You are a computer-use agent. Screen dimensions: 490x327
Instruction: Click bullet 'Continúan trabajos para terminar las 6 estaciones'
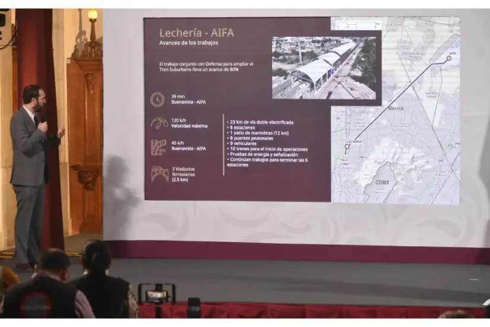click(267, 162)
